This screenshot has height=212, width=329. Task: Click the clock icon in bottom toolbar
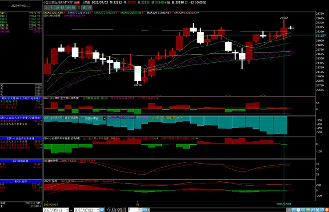coord(298,209)
